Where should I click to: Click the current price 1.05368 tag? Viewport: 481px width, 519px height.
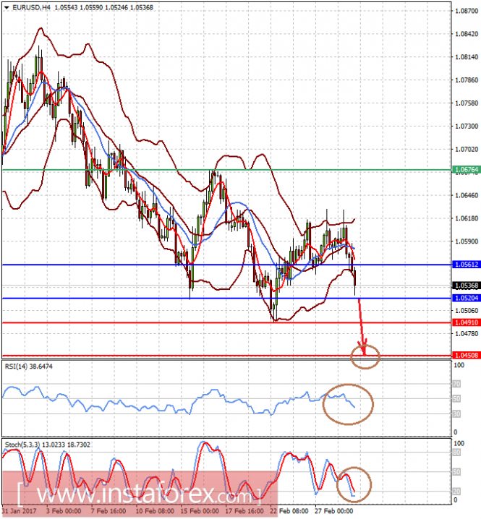tap(467, 286)
